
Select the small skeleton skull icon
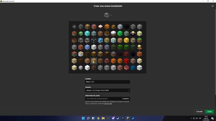(81, 68)
